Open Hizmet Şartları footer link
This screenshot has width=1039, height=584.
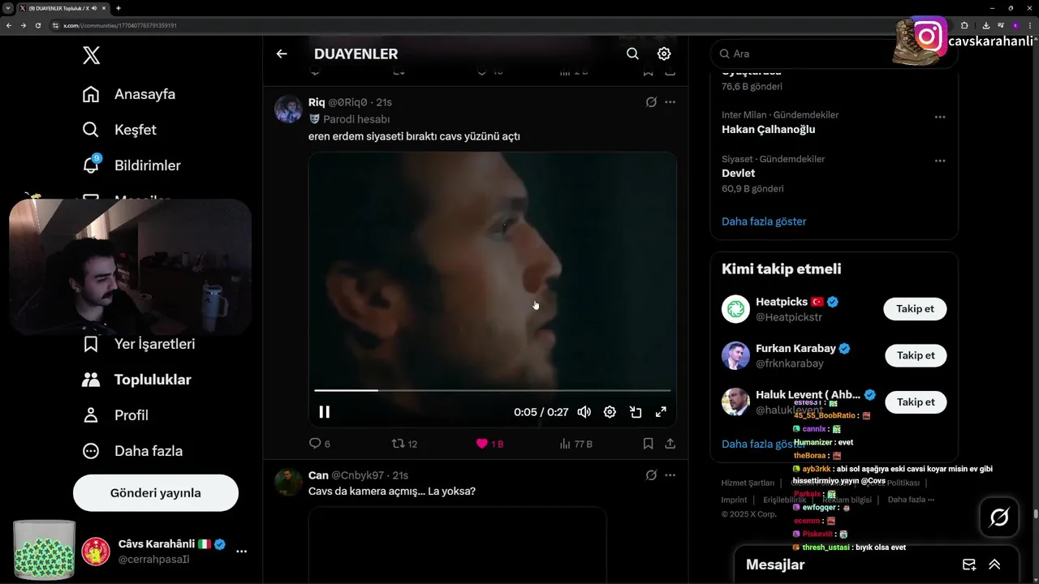748,483
